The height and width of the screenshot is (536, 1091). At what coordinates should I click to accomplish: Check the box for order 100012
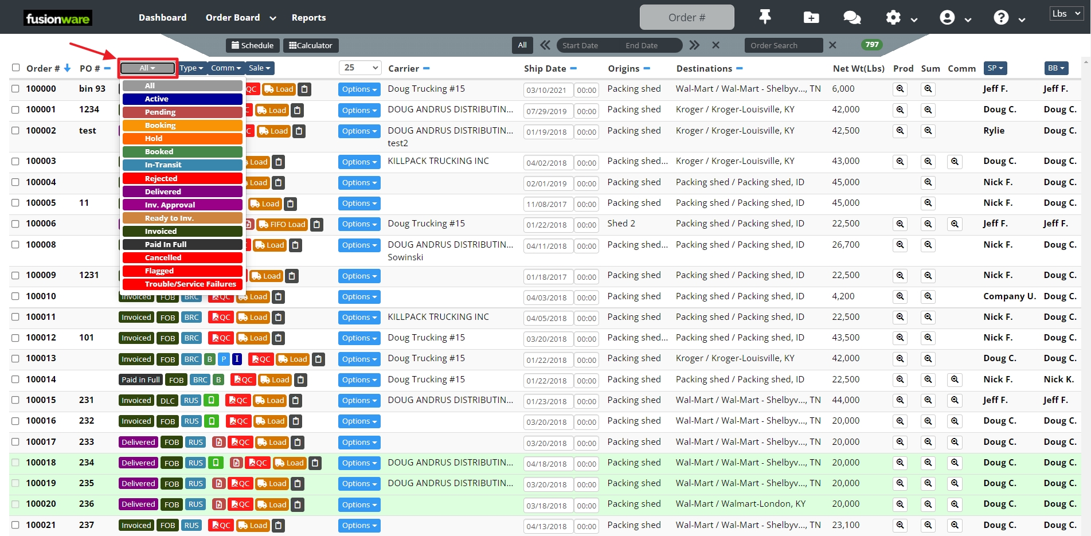[x=15, y=338]
